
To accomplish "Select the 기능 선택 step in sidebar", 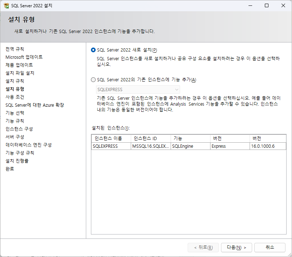I will pyautogui.click(x=15, y=113).
